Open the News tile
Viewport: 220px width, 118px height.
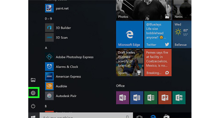[182, 10]
